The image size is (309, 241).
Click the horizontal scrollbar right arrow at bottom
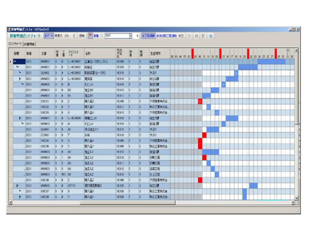click(x=293, y=203)
